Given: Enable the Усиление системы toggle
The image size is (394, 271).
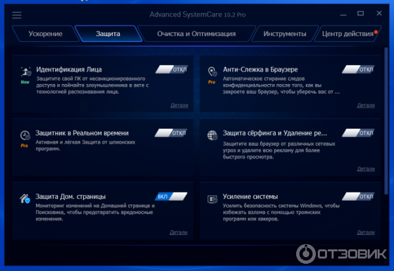Looking at the screenshot, I should click(359, 196).
